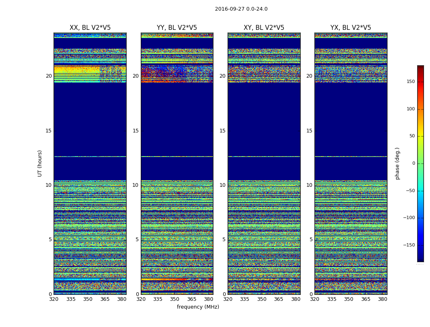
Task: Click the figure title "2016-09-27 0.0-24.0"
Action: [x=241, y=9]
